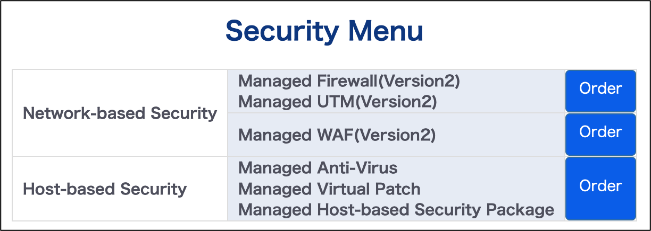Choose the Managed UTM(Version2) entry
651x231 pixels.
click(337, 101)
